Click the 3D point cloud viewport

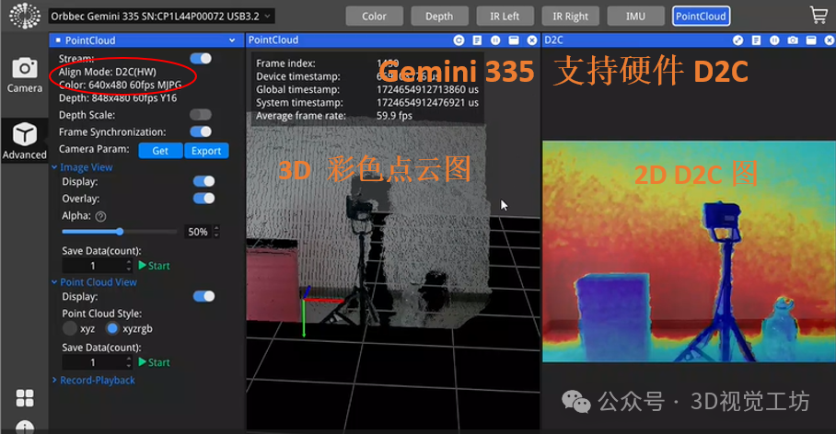coord(393,240)
